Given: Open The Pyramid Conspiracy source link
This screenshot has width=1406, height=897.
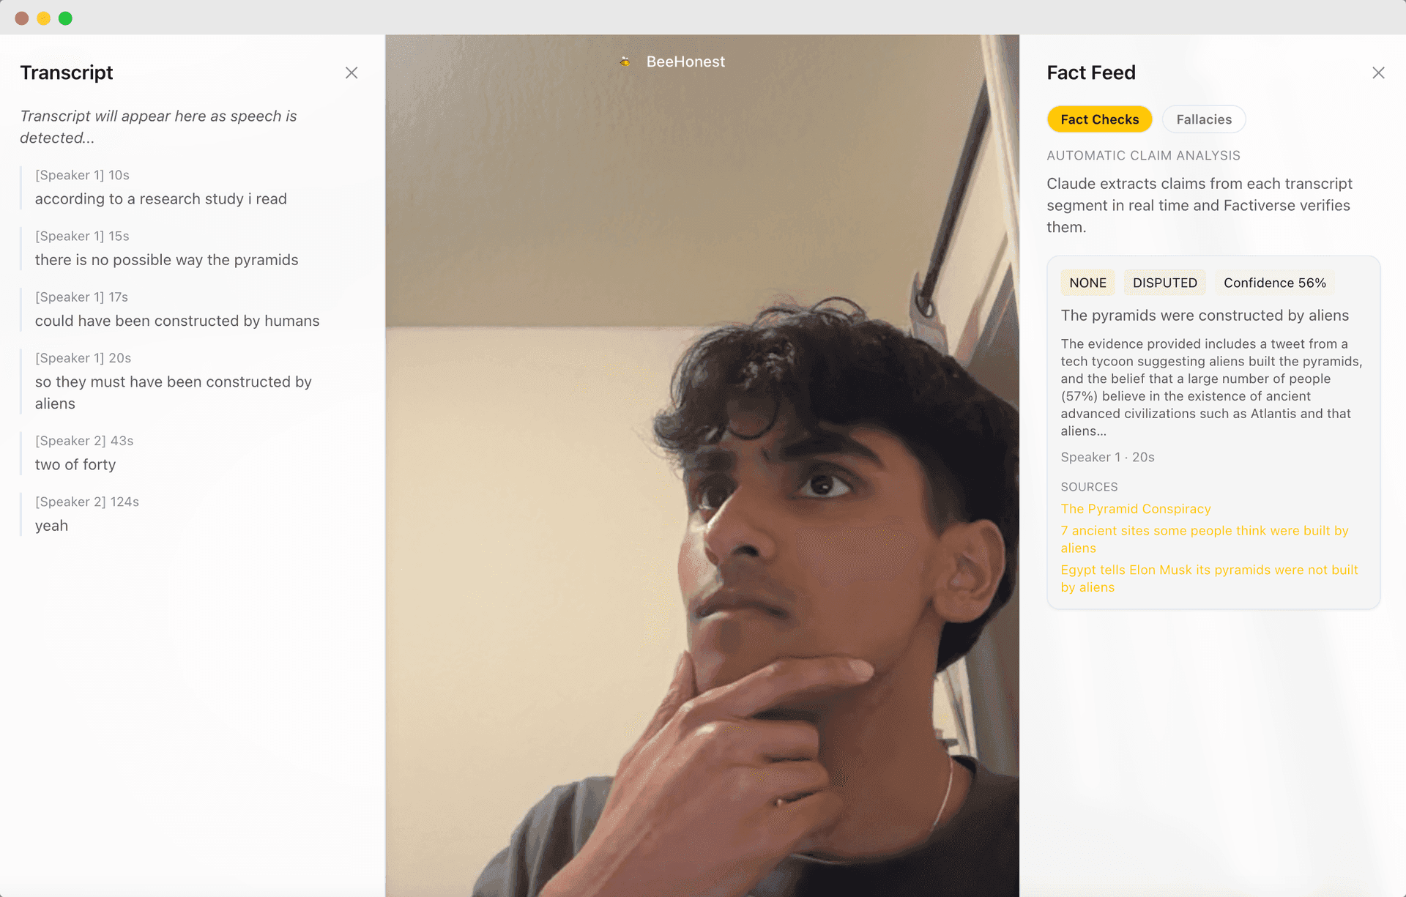Looking at the screenshot, I should tap(1135, 509).
